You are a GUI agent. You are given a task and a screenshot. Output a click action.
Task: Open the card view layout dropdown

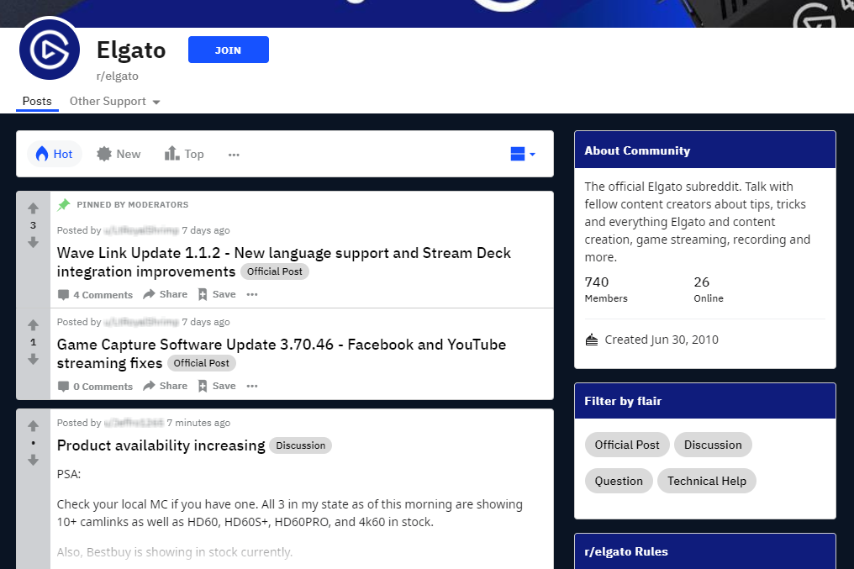point(523,154)
